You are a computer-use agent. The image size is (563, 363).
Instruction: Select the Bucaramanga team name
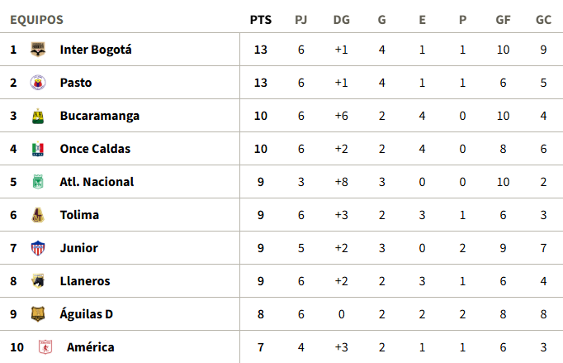(99, 116)
